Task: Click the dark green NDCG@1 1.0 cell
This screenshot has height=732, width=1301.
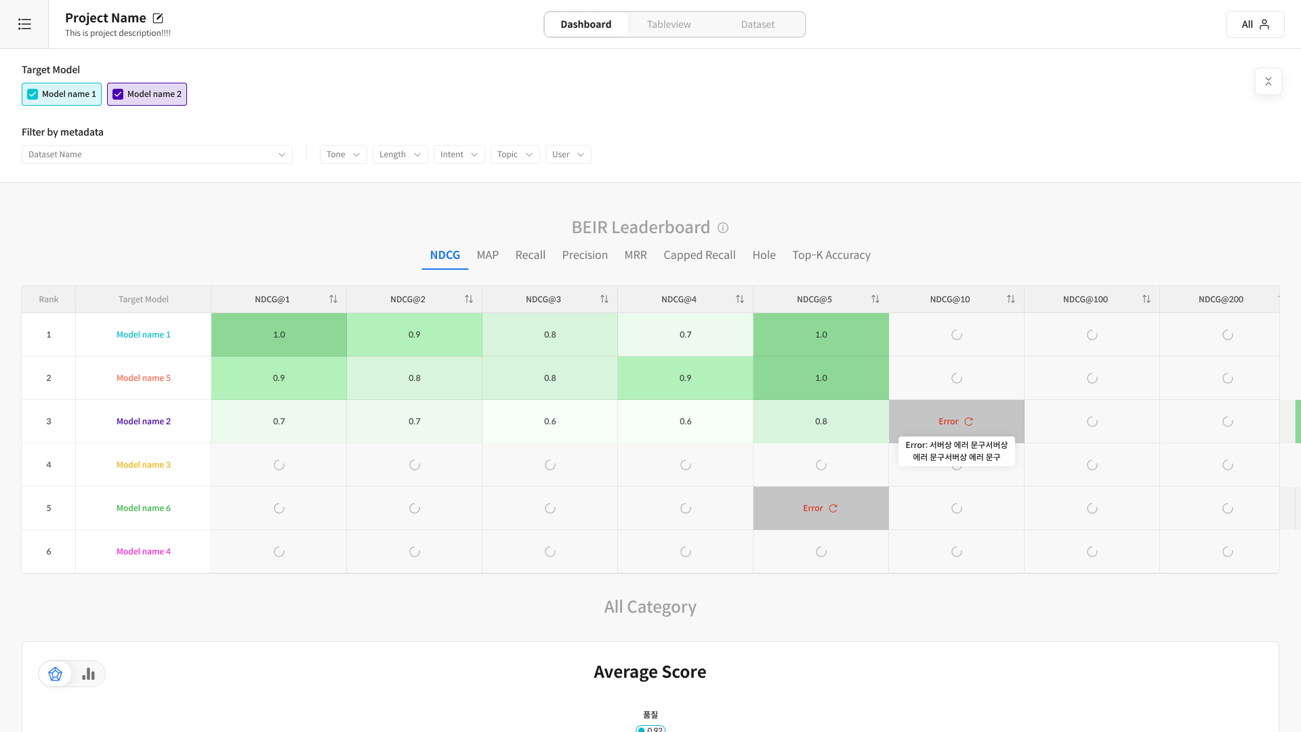Action: tap(278, 335)
